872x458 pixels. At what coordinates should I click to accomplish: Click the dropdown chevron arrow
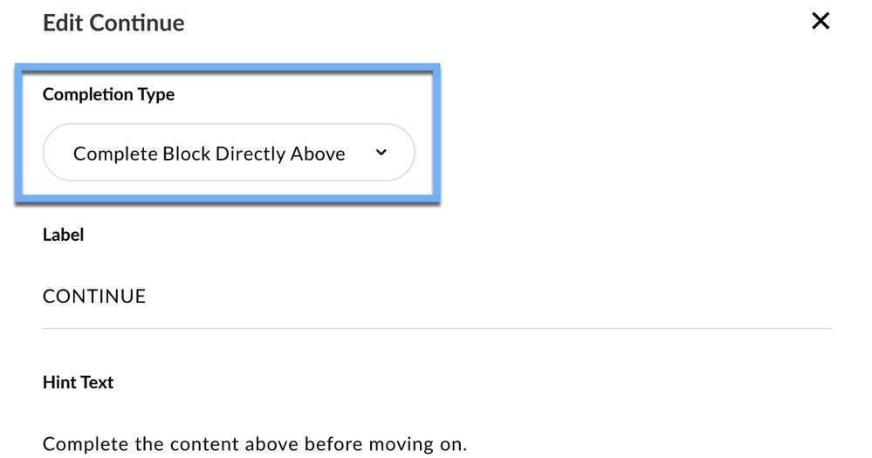[x=381, y=153]
